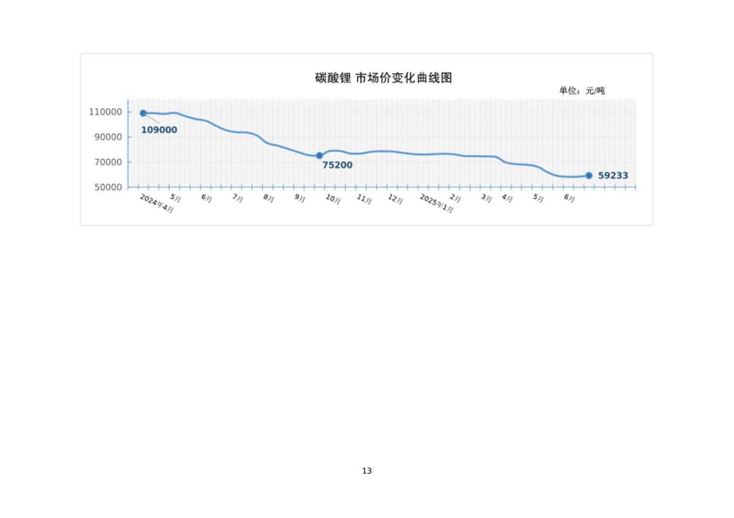734x518 pixels.
Task: Select the chart title 碳酸锂 市场价变化曲线图
Action: pyautogui.click(x=383, y=78)
